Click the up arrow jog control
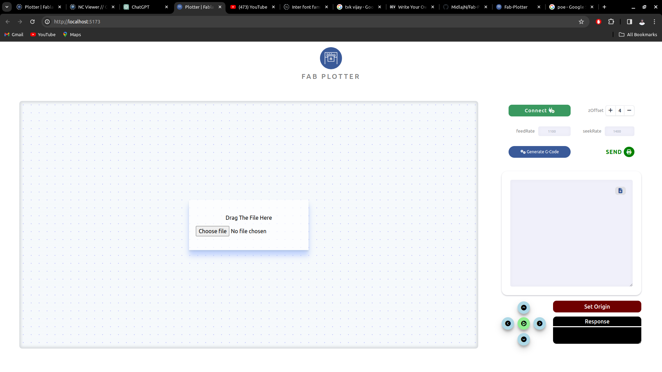662x372 pixels. coord(524,308)
